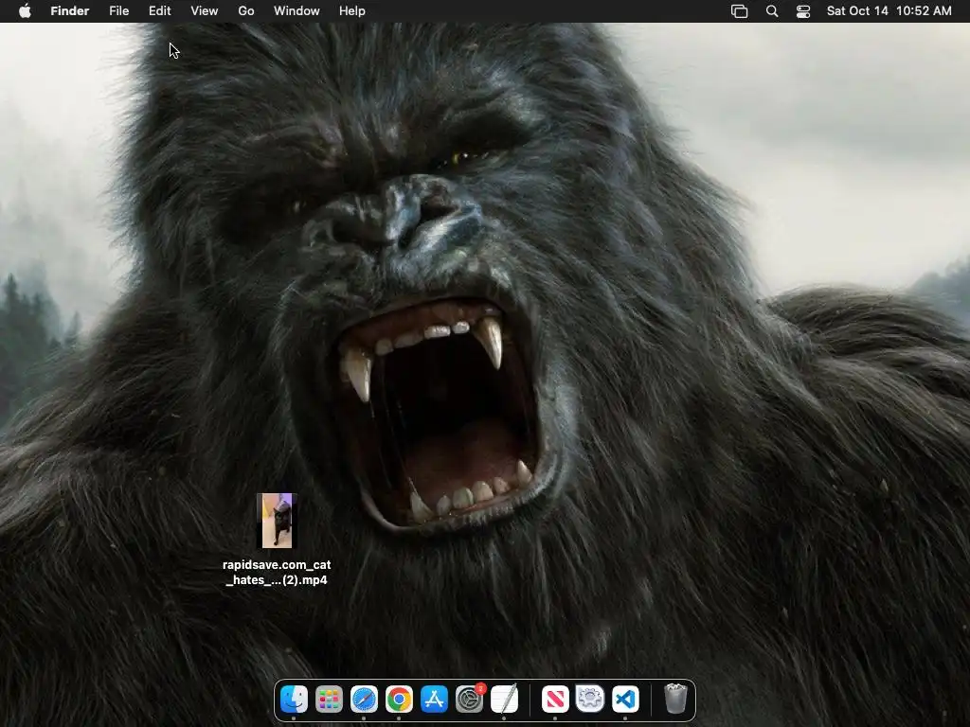Viewport: 970px width, 727px height.
Task: Open the View menu
Action: pyautogui.click(x=205, y=11)
